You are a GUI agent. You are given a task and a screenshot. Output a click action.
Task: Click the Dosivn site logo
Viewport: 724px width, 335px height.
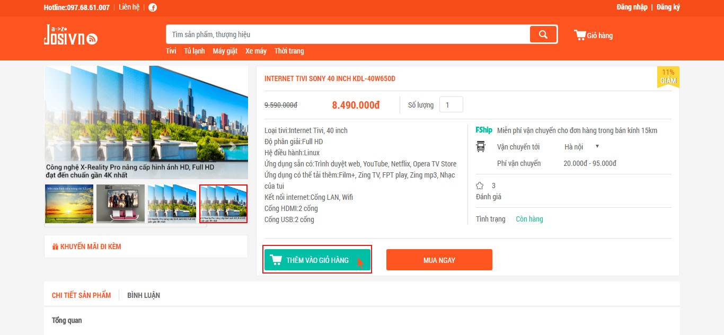pos(70,35)
